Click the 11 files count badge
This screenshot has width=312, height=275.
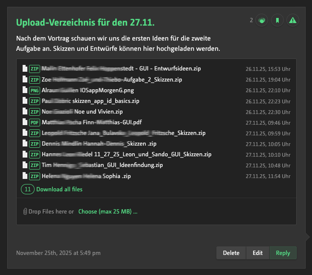click(28, 189)
